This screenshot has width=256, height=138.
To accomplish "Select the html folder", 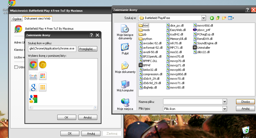I will pyautogui.click(x=144, y=26).
